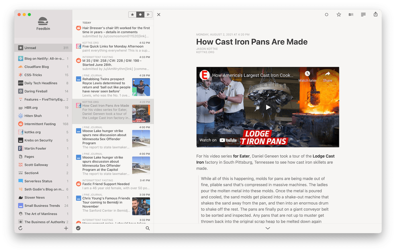Star the How Cast Iron Pans article
396x252 pixels.
point(339,15)
